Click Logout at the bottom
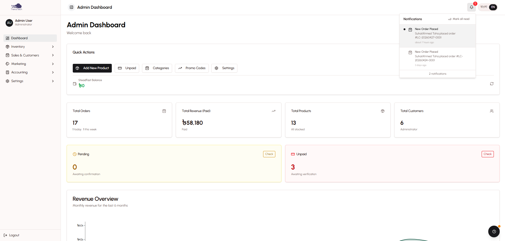Viewport: 505px width, 241px height. (11, 235)
